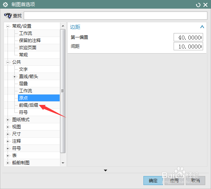Click the binoculars 查找 icon

[8, 16]
